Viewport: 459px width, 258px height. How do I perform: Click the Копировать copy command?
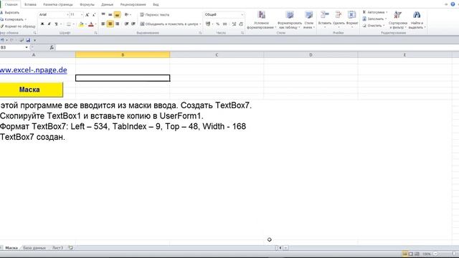coord(13,19)
